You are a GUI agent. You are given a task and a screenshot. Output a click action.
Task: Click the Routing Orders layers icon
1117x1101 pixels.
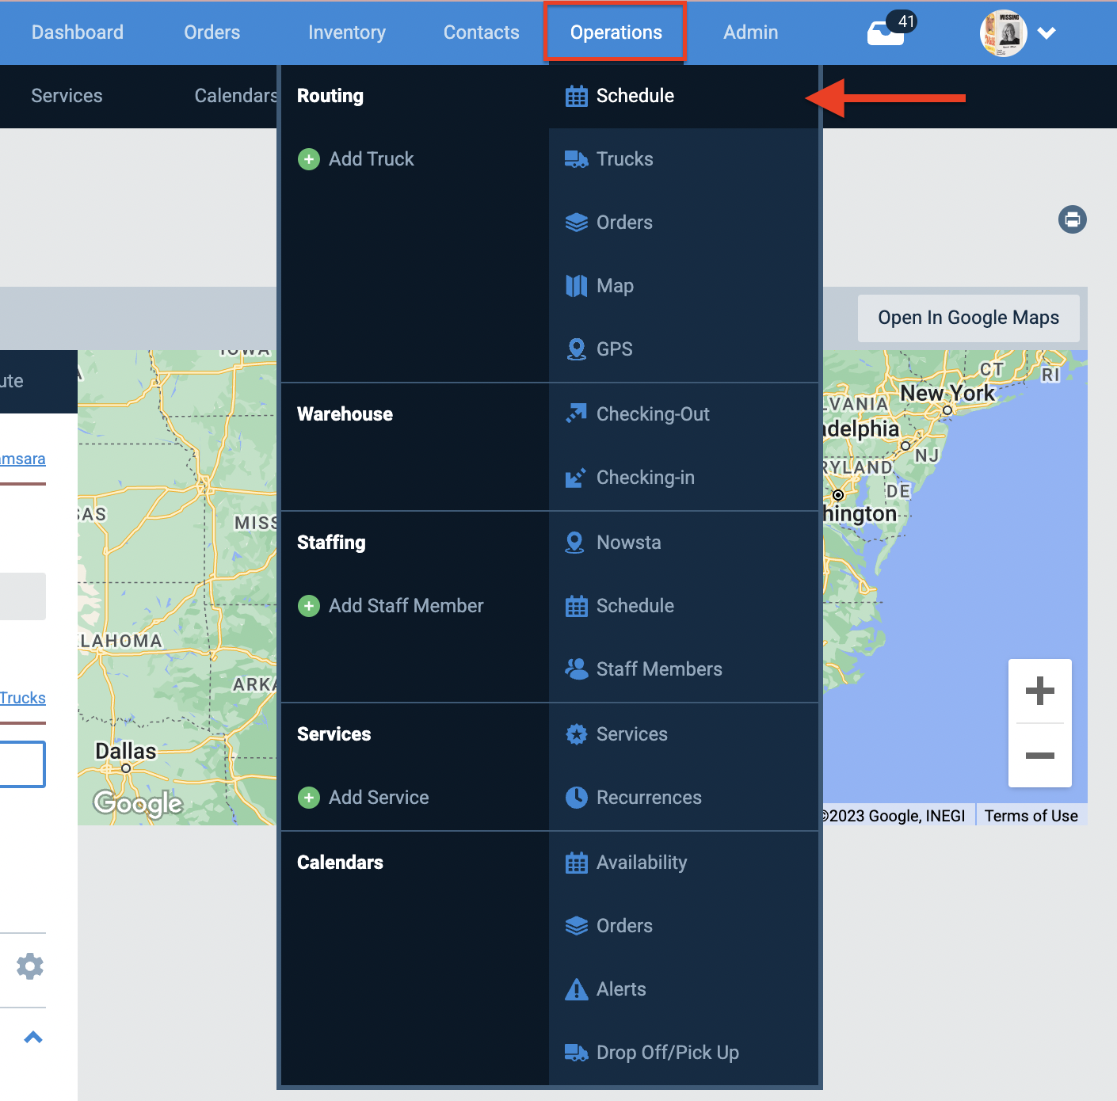(577, 223)
